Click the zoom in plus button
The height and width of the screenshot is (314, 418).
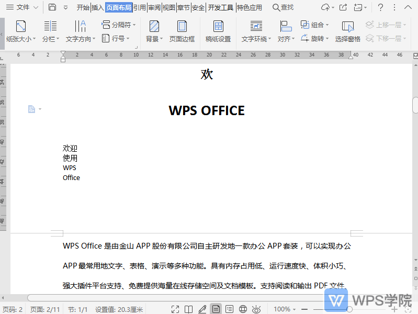(394, 309)
